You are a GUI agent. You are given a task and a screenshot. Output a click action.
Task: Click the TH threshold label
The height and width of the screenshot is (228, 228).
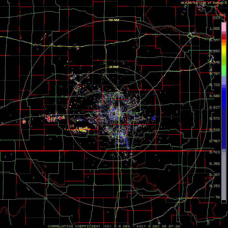click(x=218, y=197)
